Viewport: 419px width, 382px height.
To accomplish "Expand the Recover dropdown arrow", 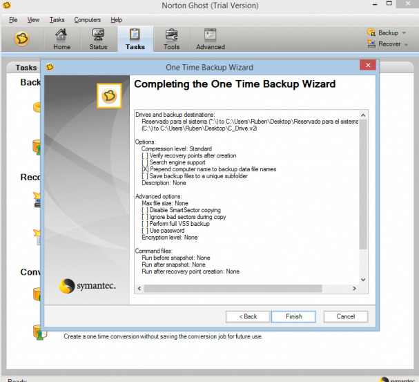I will [406, 44].
